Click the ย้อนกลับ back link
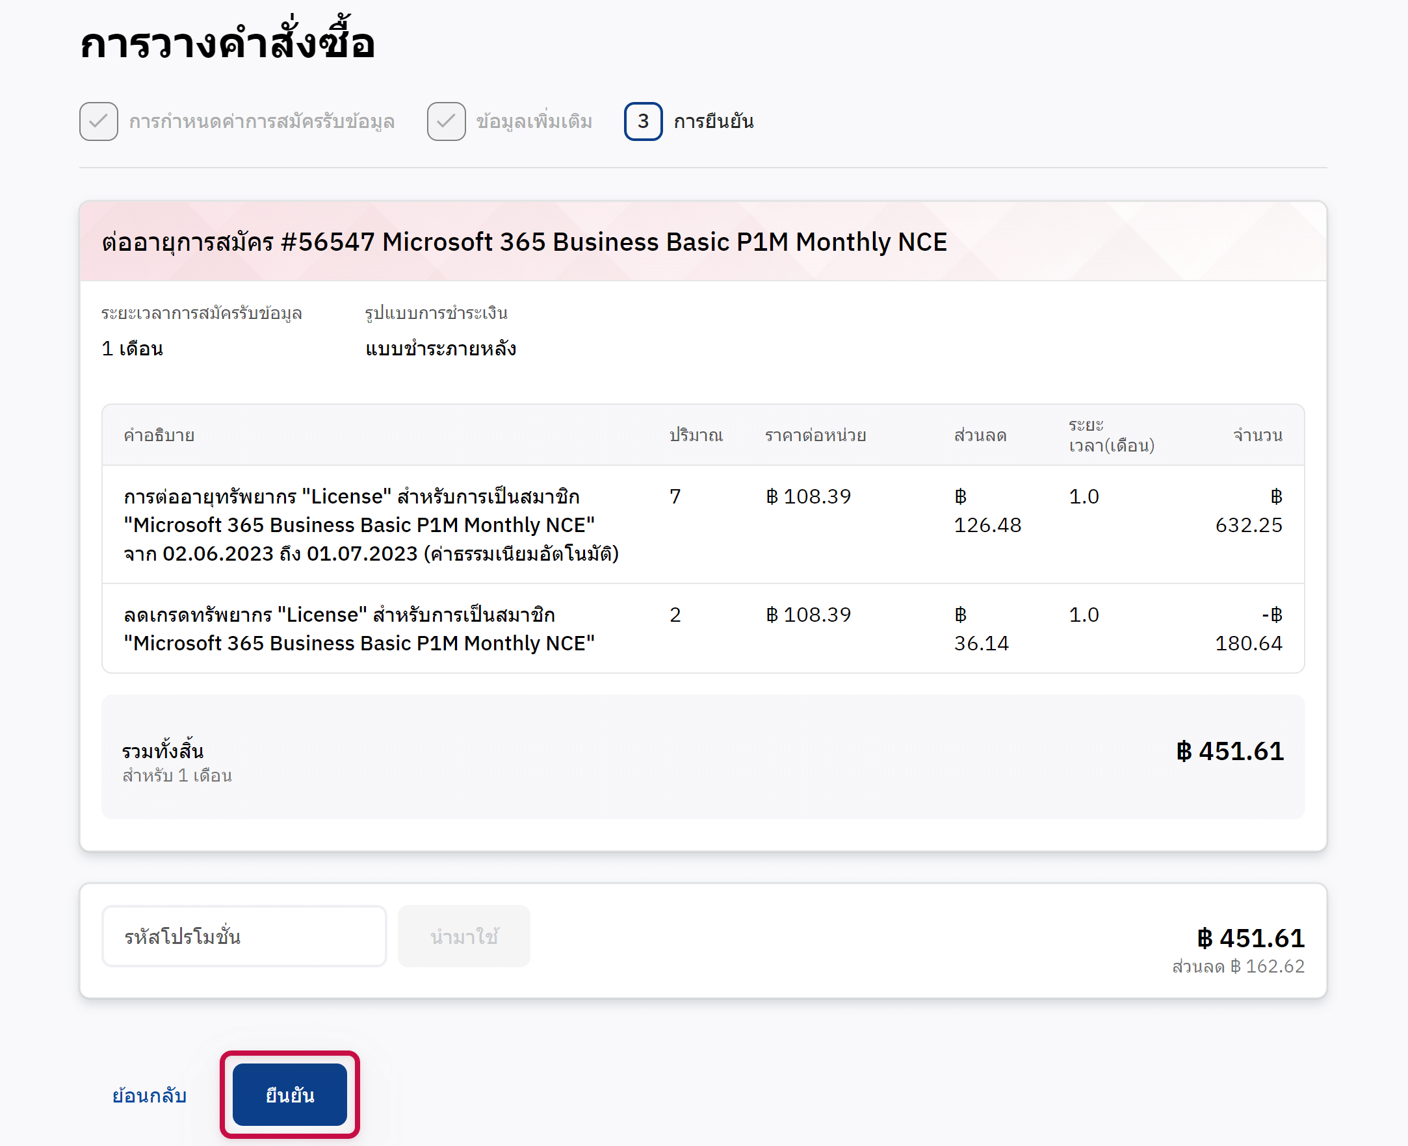1408x1146 pixels. 150,1095
